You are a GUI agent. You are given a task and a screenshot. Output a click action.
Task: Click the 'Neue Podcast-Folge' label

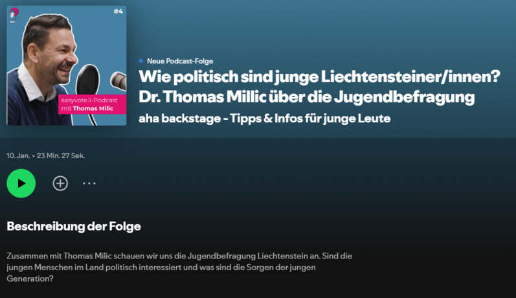click(x=179, y=61)
